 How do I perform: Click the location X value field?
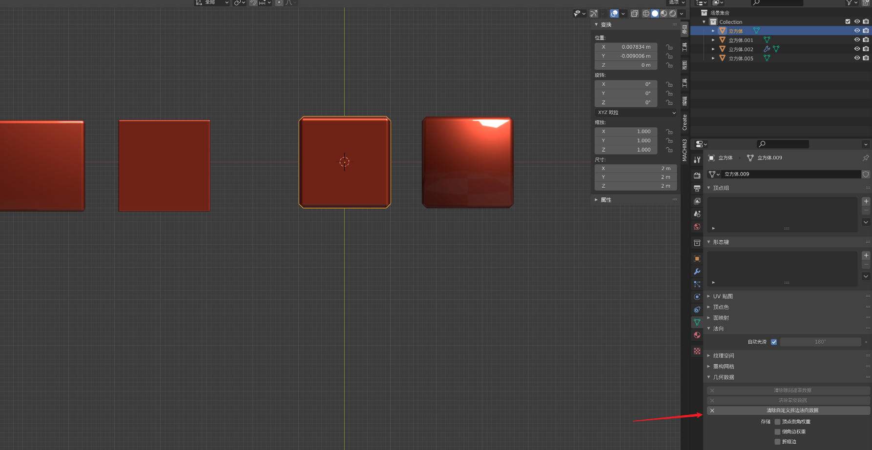click(x=626, y=47)
